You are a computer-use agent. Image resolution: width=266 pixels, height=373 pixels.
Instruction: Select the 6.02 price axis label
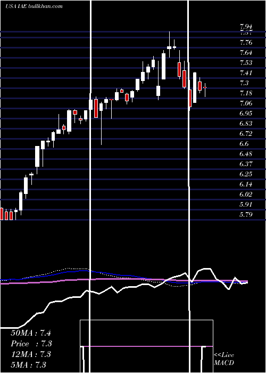[246, 194]
